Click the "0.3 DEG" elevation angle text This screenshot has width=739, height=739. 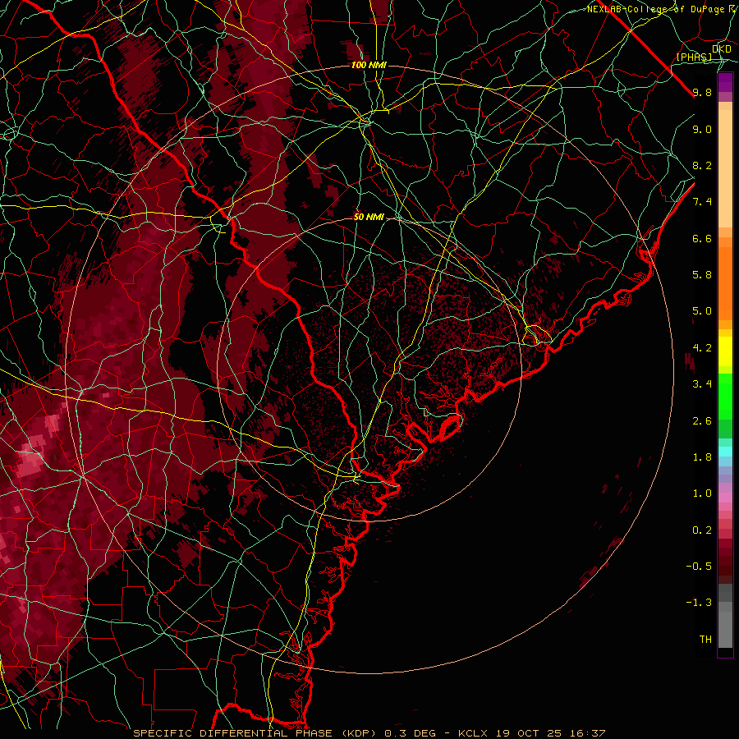coord(410,733)
